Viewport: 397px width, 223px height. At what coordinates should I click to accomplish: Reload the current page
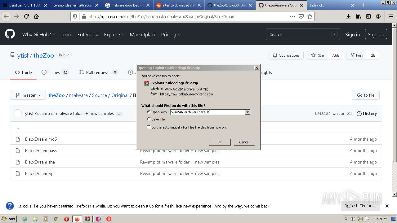(26, 16)
